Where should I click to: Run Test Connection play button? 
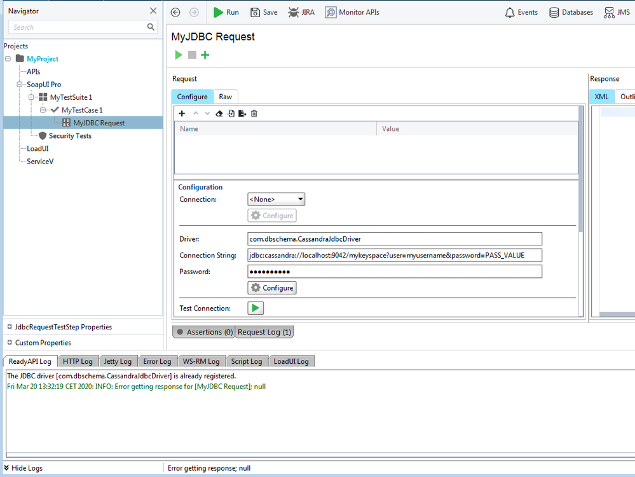256,308
